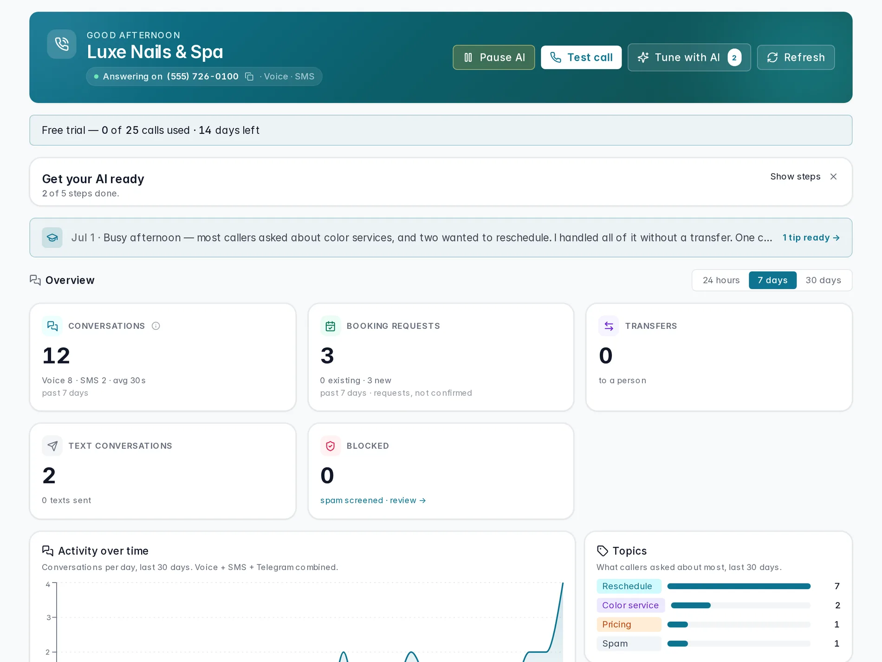Click the Blocked shield icon
The width and height of the screenshot is (882, 662).
click(330, 446)
